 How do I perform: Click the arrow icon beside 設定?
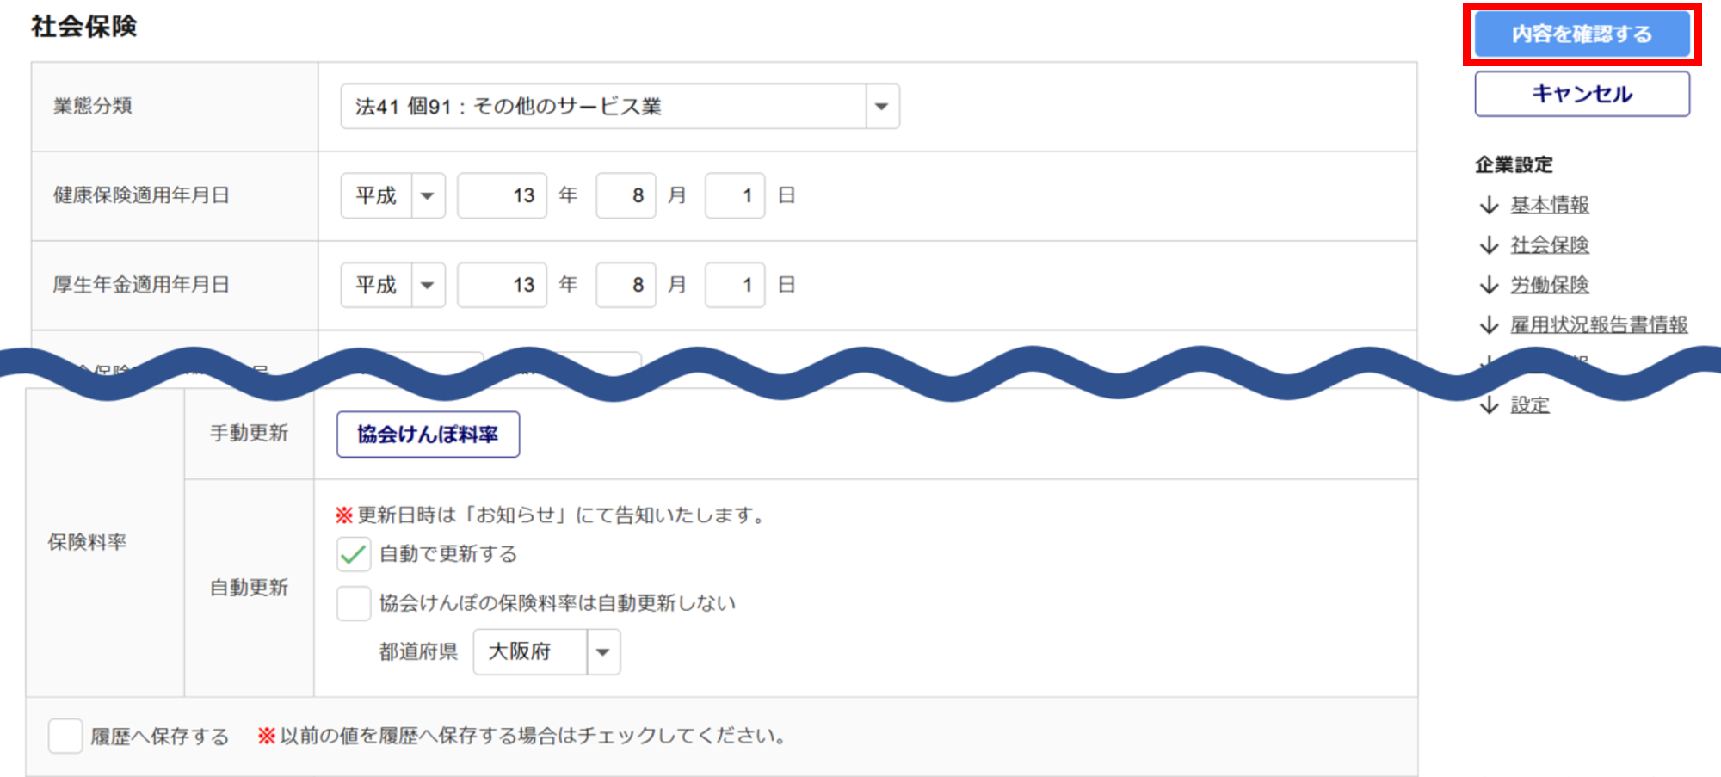point(1489,404)
